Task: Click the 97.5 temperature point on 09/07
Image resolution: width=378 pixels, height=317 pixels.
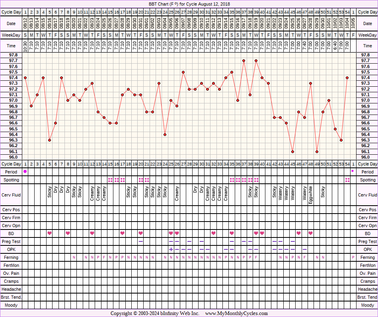Action: (183, 72)
